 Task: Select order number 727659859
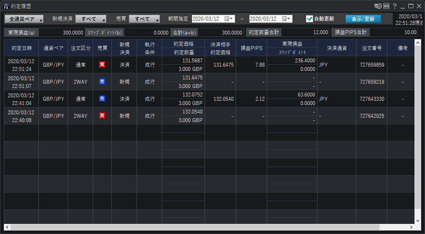click(371, 65)
